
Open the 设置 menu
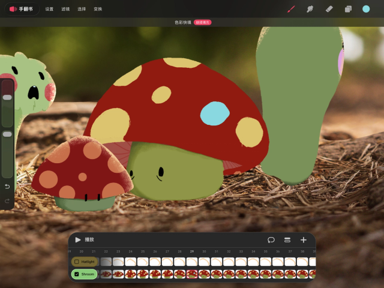coord(49,9)
